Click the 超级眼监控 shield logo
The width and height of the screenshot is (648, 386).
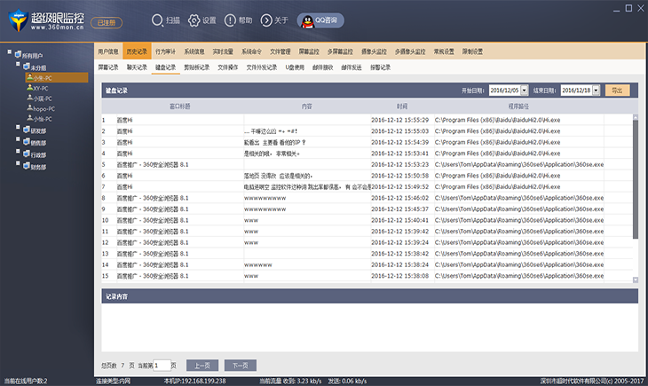15,20
